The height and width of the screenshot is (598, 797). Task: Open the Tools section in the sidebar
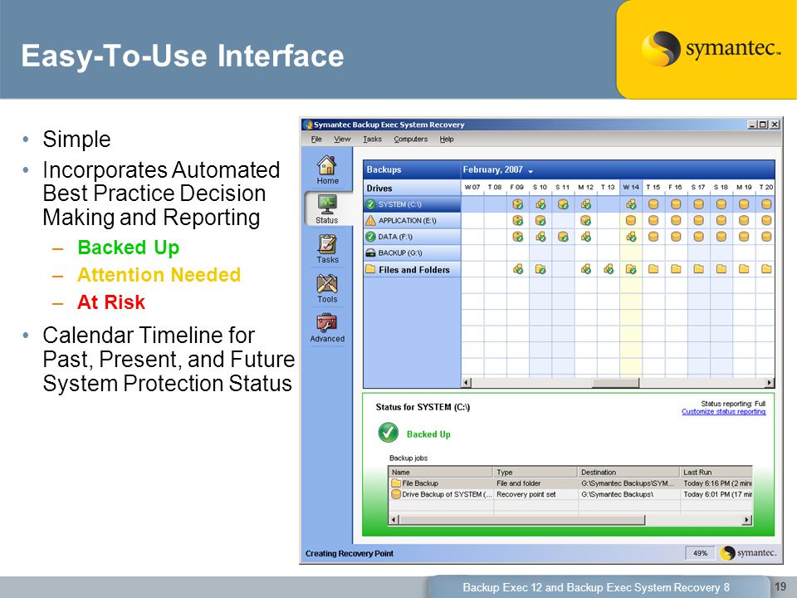click(327, 288)
